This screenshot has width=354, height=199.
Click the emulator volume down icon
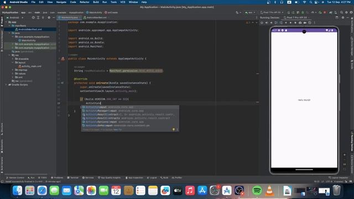click(272, 23)
